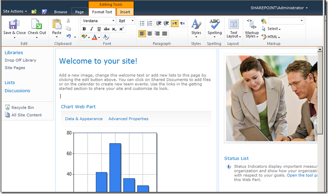The height and width of the screenshot is (194, 328).
Task: Run the Spelling check icon
Action: click(215, 24)
